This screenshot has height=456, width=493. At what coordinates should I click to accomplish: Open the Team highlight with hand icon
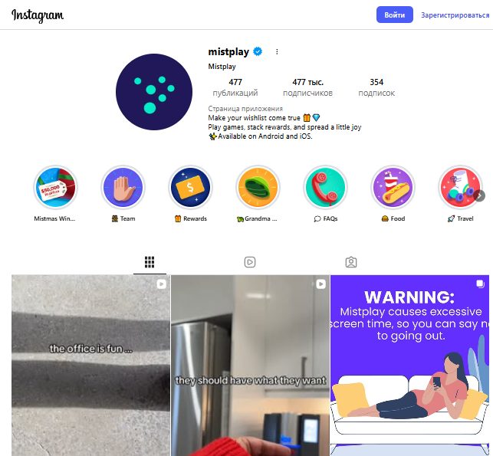(123, 188)
